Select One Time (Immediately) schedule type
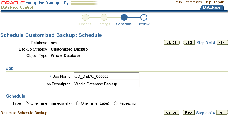 pos(27,103)
